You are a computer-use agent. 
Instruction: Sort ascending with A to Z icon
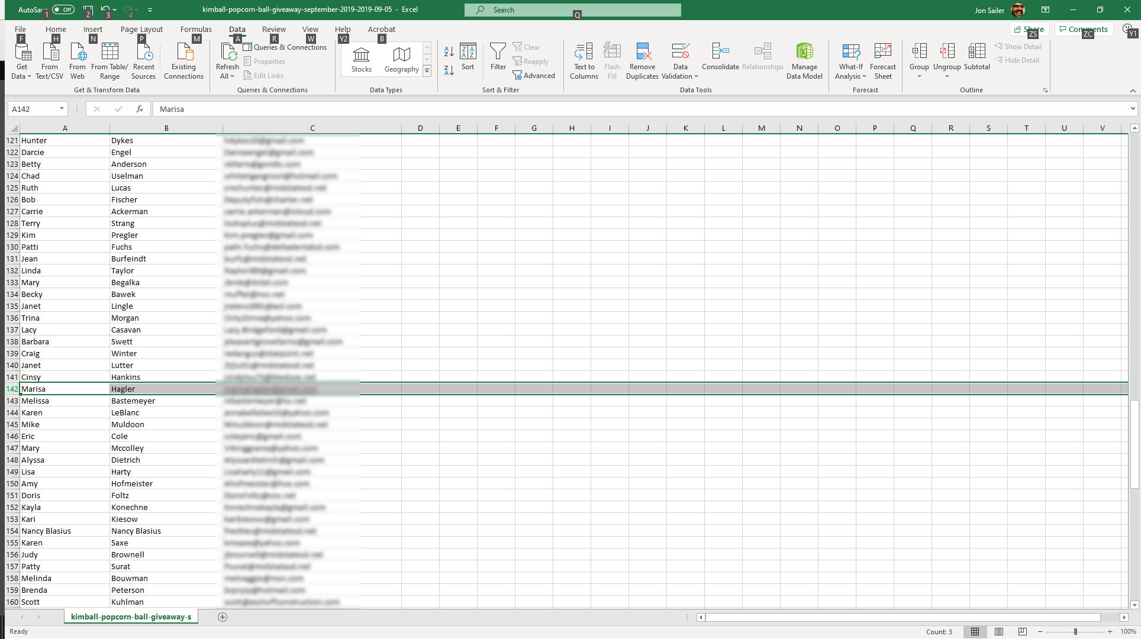click(449, 52)
